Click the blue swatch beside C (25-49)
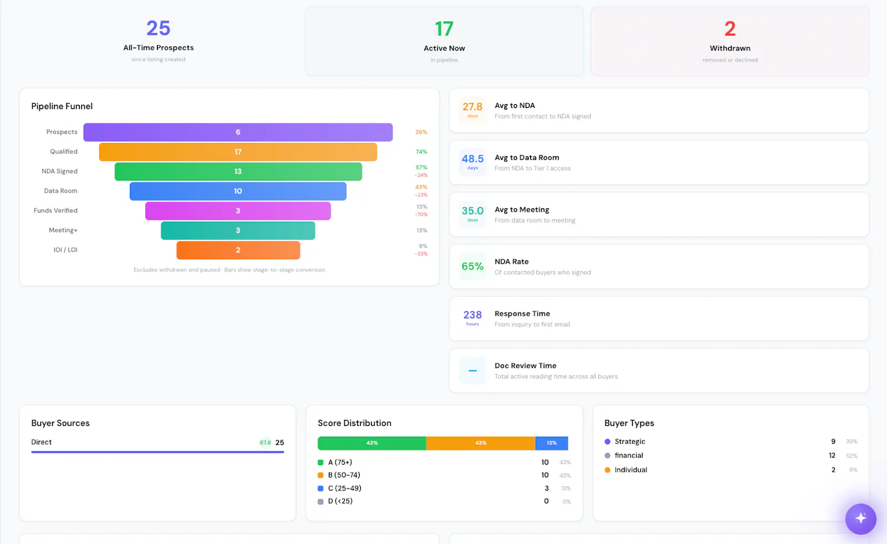Viewport: 887px width, 544px height. (x=320, y=489)
